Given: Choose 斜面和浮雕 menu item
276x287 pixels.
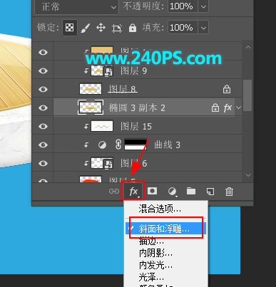Looking at the screenshot, I should coord(165,229).
